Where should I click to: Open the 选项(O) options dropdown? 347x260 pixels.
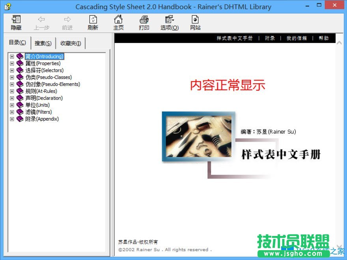pos(169,22)
